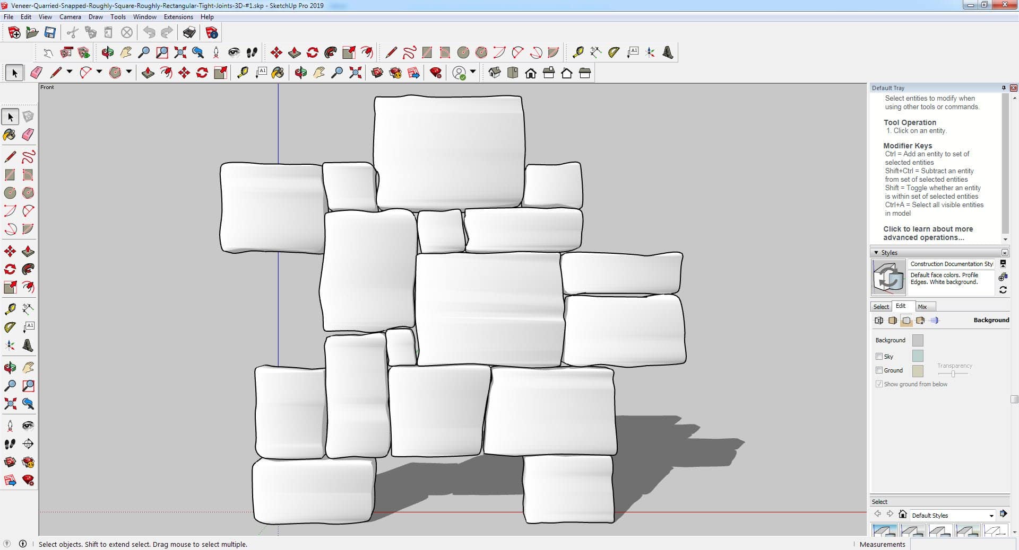Open the Extensions menu
Screen dimensions: 1019x550
click(178, 17)
